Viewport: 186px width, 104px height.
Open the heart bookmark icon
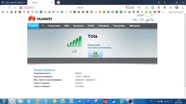point(92,12)
